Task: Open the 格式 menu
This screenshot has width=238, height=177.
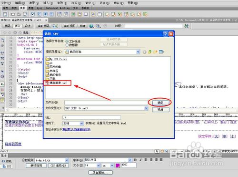Action: pos(76,3)
